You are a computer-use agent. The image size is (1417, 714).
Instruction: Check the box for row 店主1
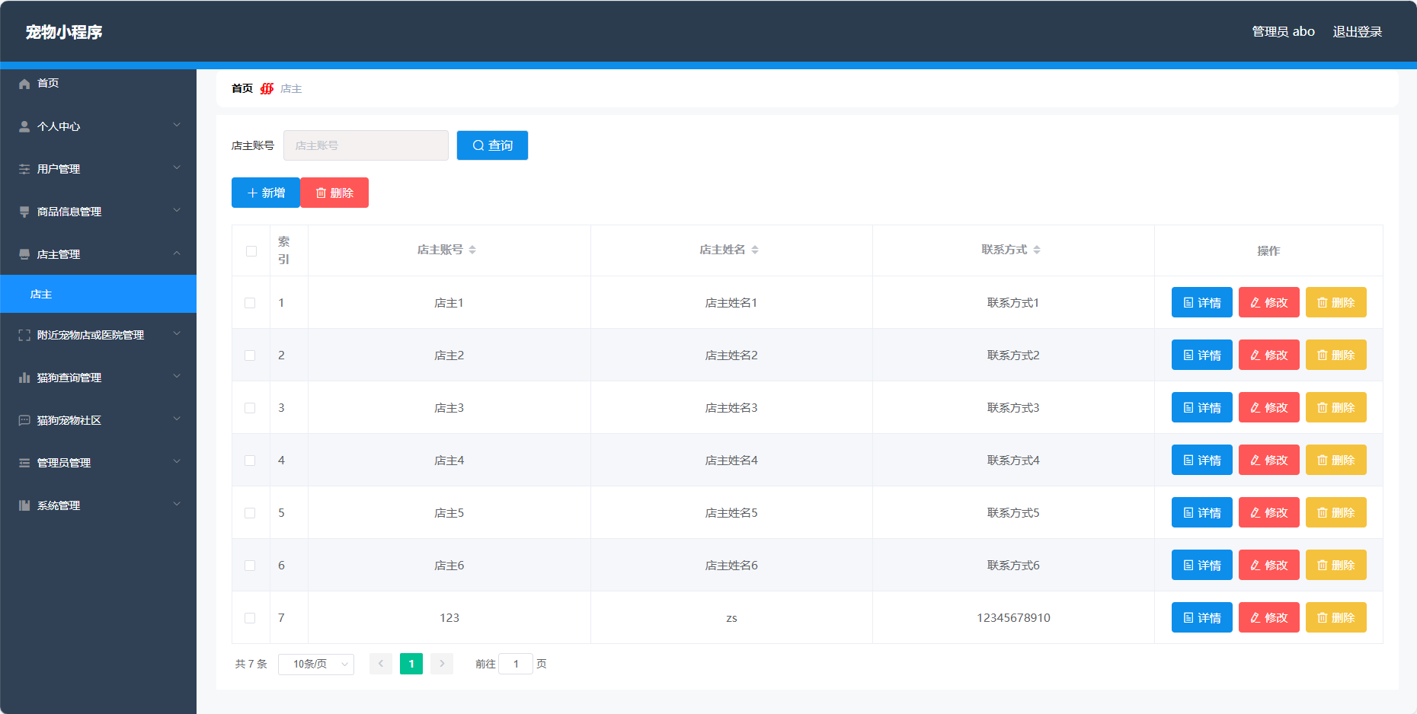250,303
